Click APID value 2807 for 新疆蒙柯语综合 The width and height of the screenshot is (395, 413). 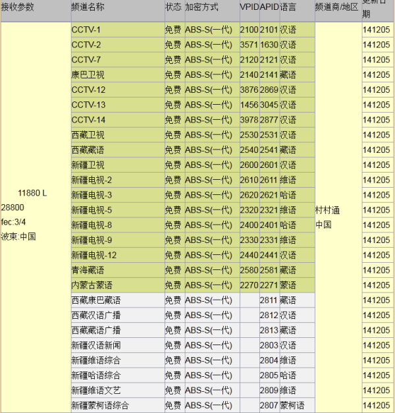tap(269, 405)
